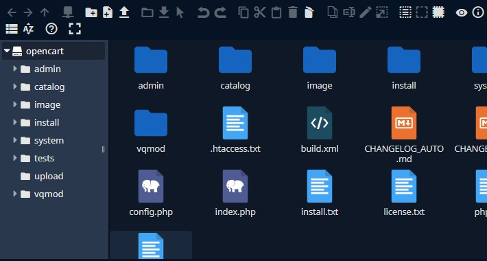Click the select none icon
Image resolution: width=487 pixels, height=261 pixels.
pyautogui.click(x=421, y=12)
